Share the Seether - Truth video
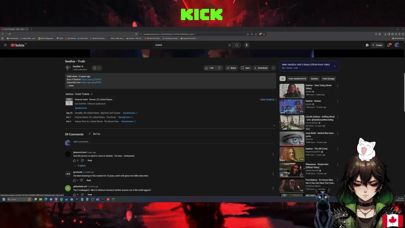The height and width of the screenshot is (228, 405). coord(231,68)
